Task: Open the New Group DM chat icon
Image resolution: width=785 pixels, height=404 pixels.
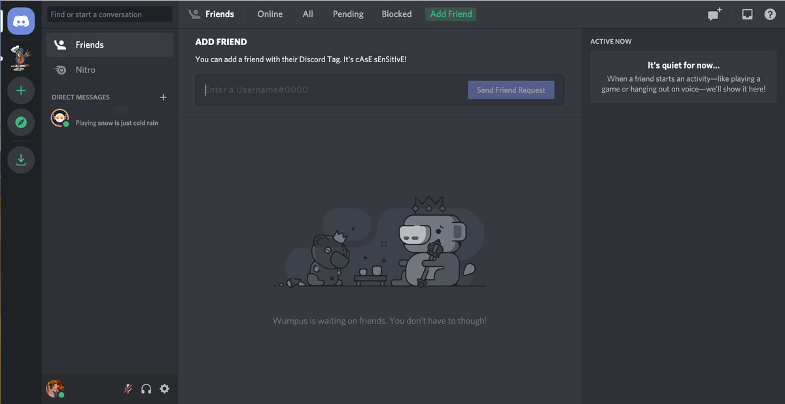Action: point(713,14)
